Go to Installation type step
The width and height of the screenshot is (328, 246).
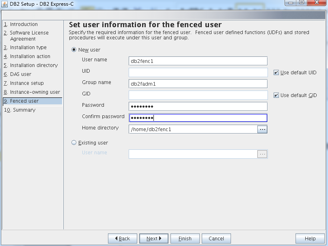click(25, 47)
